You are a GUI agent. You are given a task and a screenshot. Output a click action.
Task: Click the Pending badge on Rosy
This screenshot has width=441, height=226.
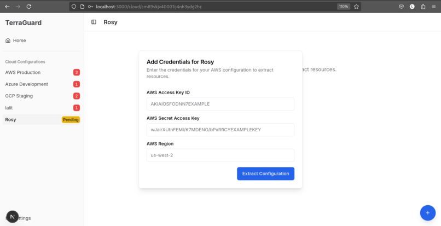click(x=71, y=120)
